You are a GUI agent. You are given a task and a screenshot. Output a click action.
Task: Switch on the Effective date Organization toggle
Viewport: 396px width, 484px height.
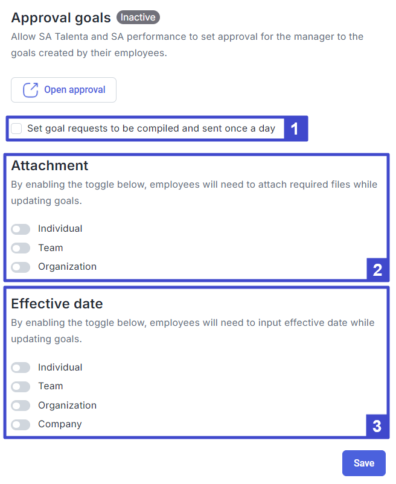point(21,406)
